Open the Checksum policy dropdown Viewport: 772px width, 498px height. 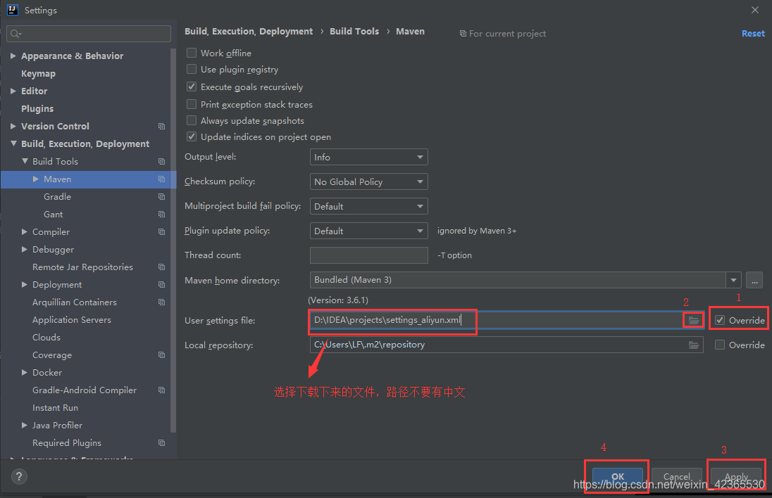pyautogui.click(x=369, y=181)
